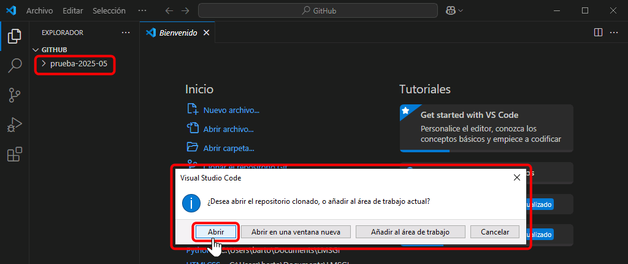Click the Nuevo archivo icon

(x=193, y=109)
